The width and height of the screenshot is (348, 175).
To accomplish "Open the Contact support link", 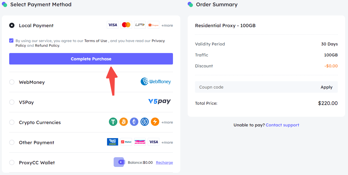I will pyautogui.click(x=282, y=125).
